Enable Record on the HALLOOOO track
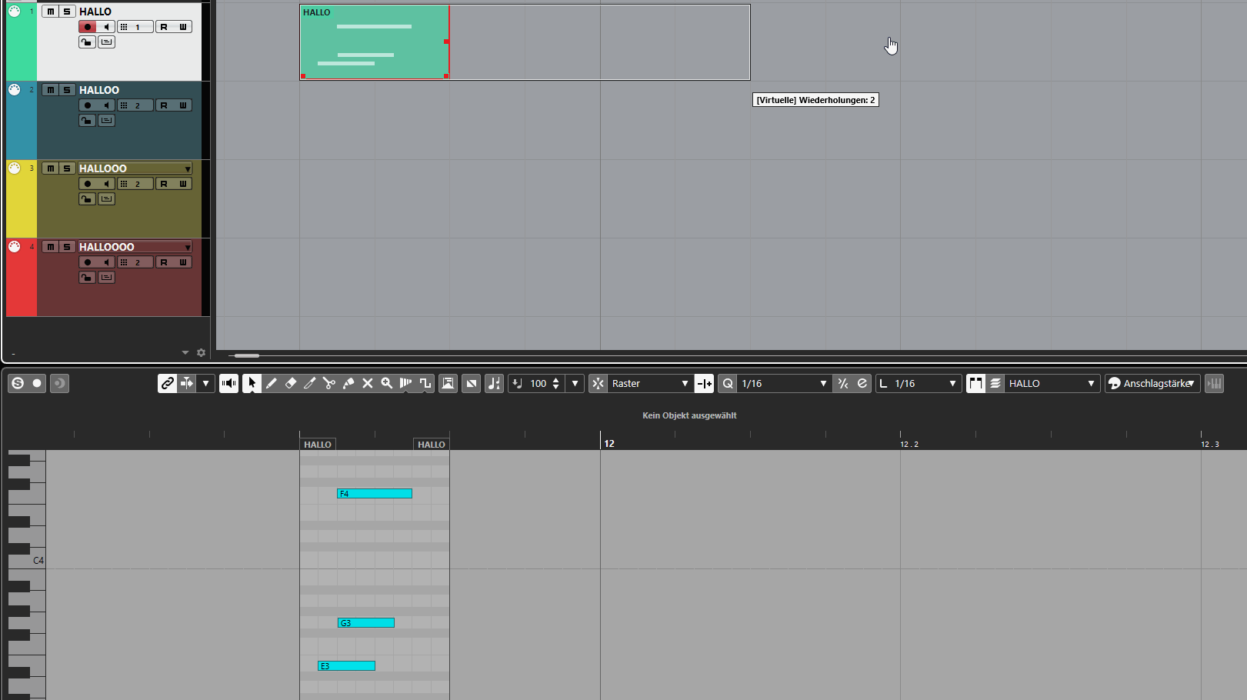1247x700 pixels. 87,262
